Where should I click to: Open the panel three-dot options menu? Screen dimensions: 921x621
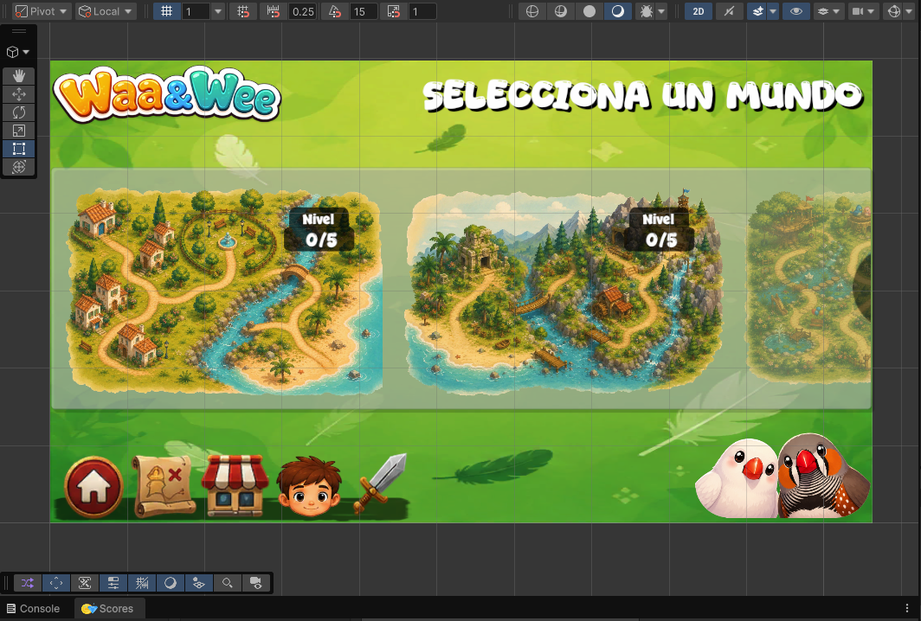(907, 609)
